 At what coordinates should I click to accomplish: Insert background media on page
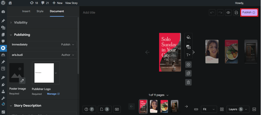point(188,47)
